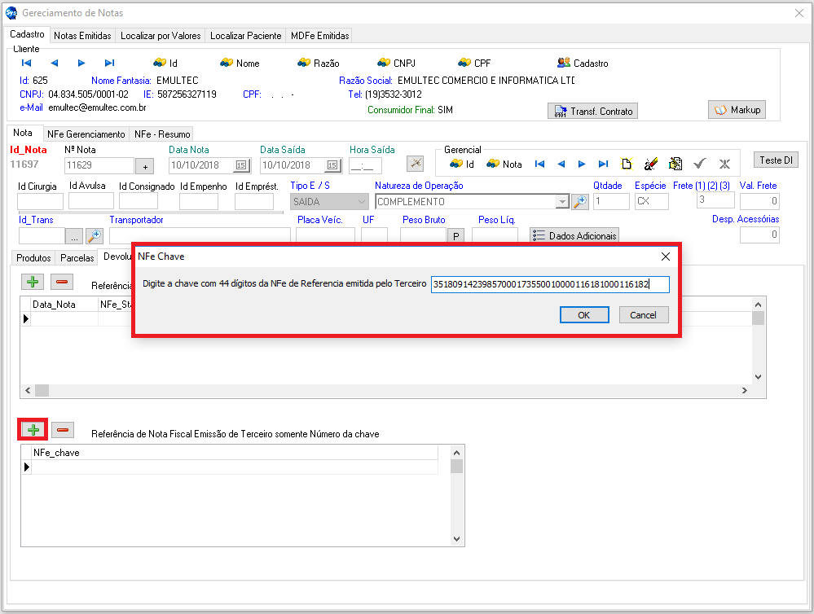This screenshot has height=614, width=814.
Task: Go to first client record arrow
Action: [26, 63]
